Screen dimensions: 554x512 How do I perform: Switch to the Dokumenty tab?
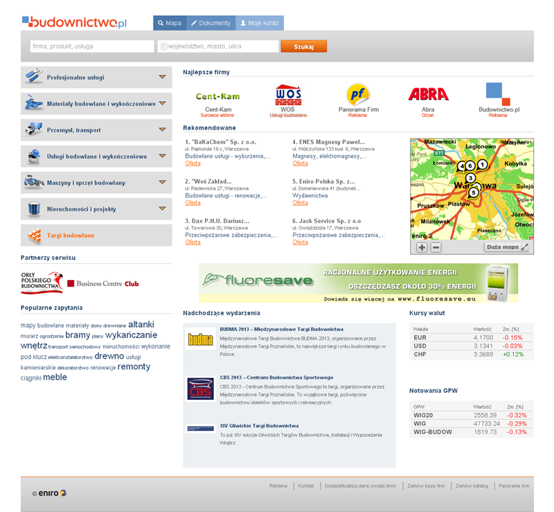pos(211,23)
